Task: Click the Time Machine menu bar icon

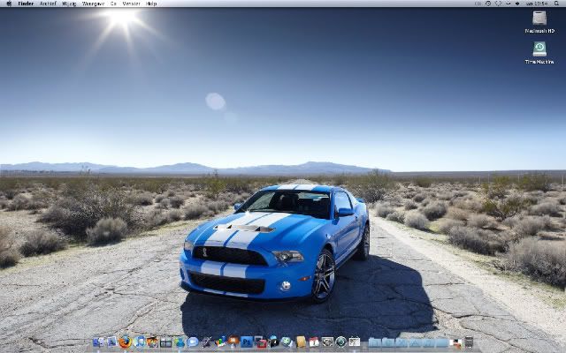Action: click(488, 4)
